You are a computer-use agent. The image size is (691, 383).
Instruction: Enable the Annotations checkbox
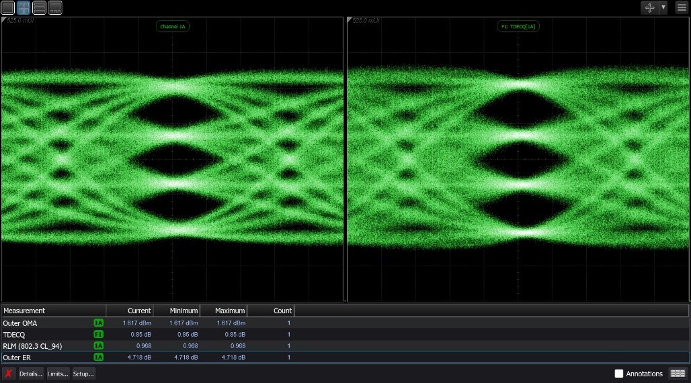[619, 374]
